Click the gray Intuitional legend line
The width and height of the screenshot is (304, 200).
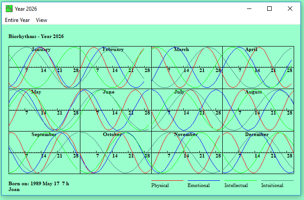coord(278,180)
